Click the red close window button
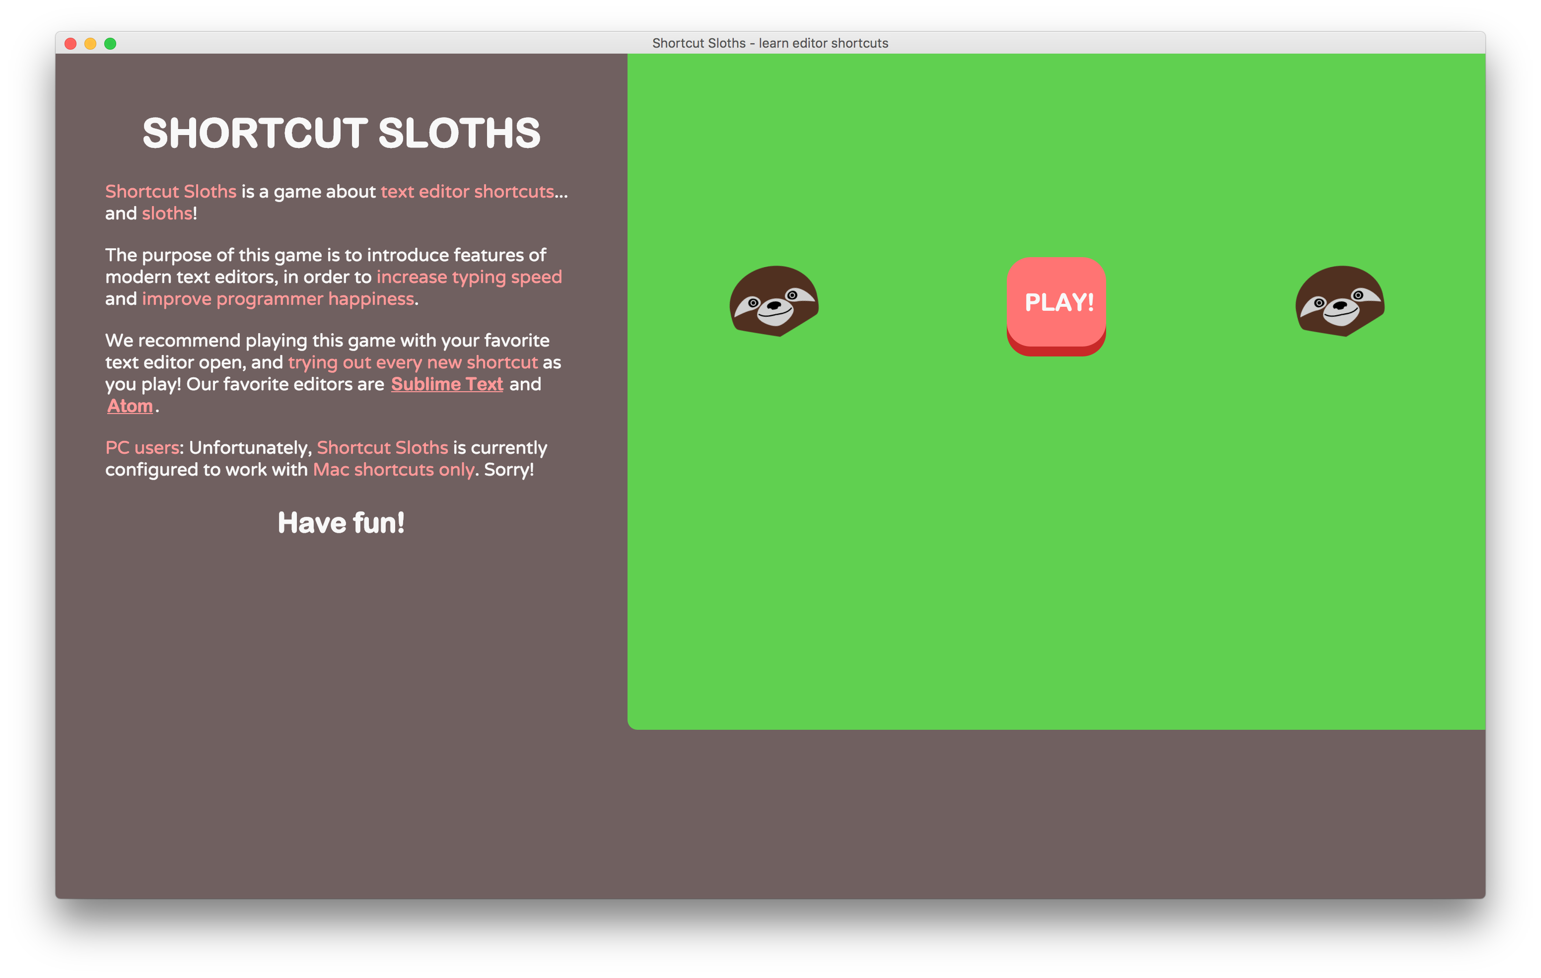 pos(71,44)
